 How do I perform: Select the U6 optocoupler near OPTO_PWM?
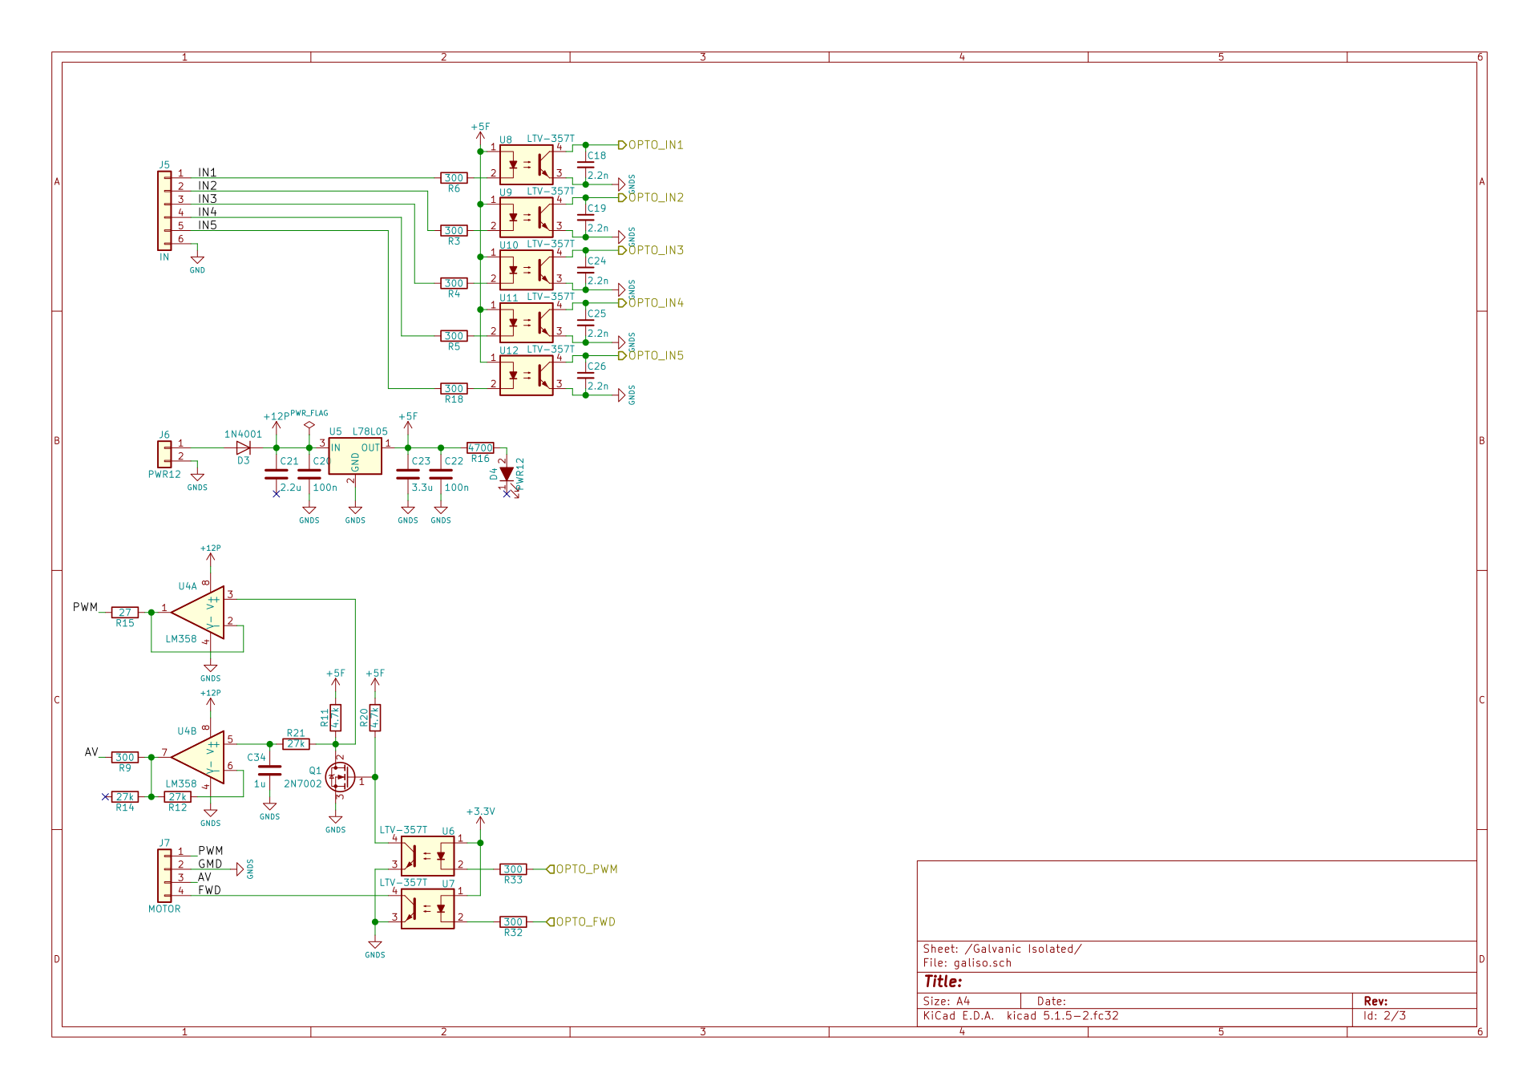[427, 856]
